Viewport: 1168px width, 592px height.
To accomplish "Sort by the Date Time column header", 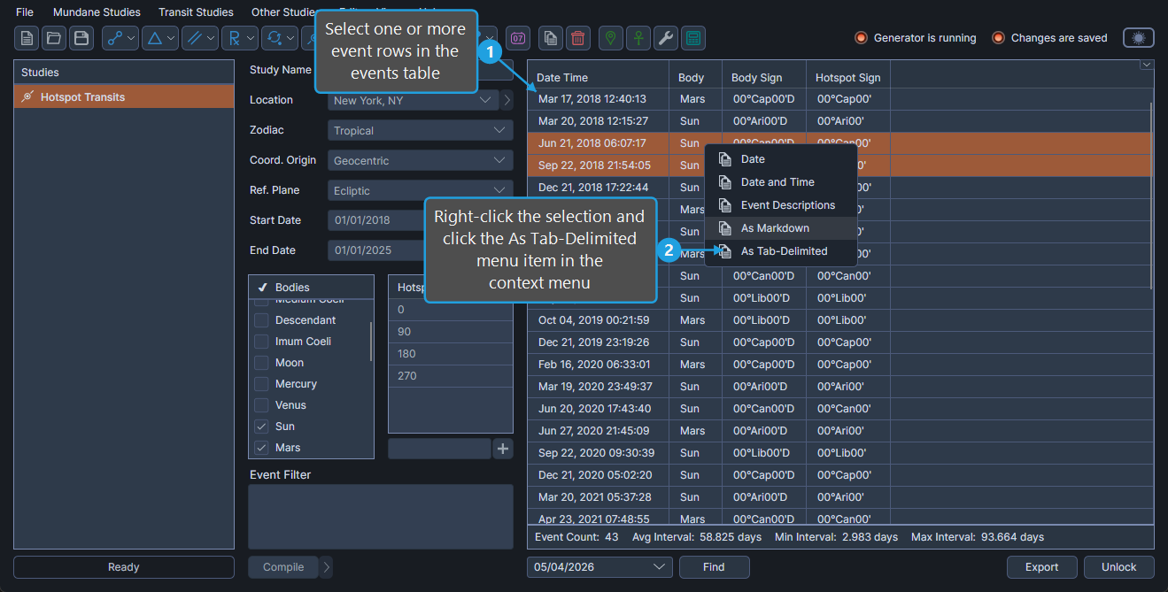I will (599, 78).
